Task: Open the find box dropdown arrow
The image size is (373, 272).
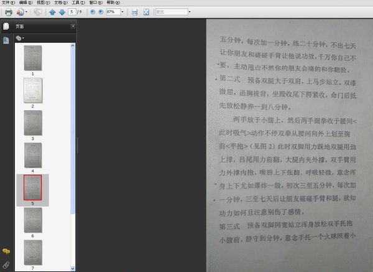Action: coord(190,12)
